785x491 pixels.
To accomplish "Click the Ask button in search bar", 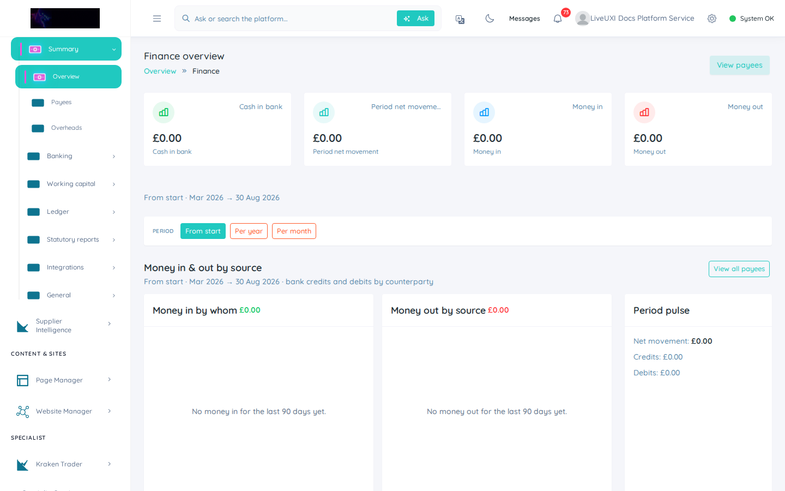I will (415, 19).
